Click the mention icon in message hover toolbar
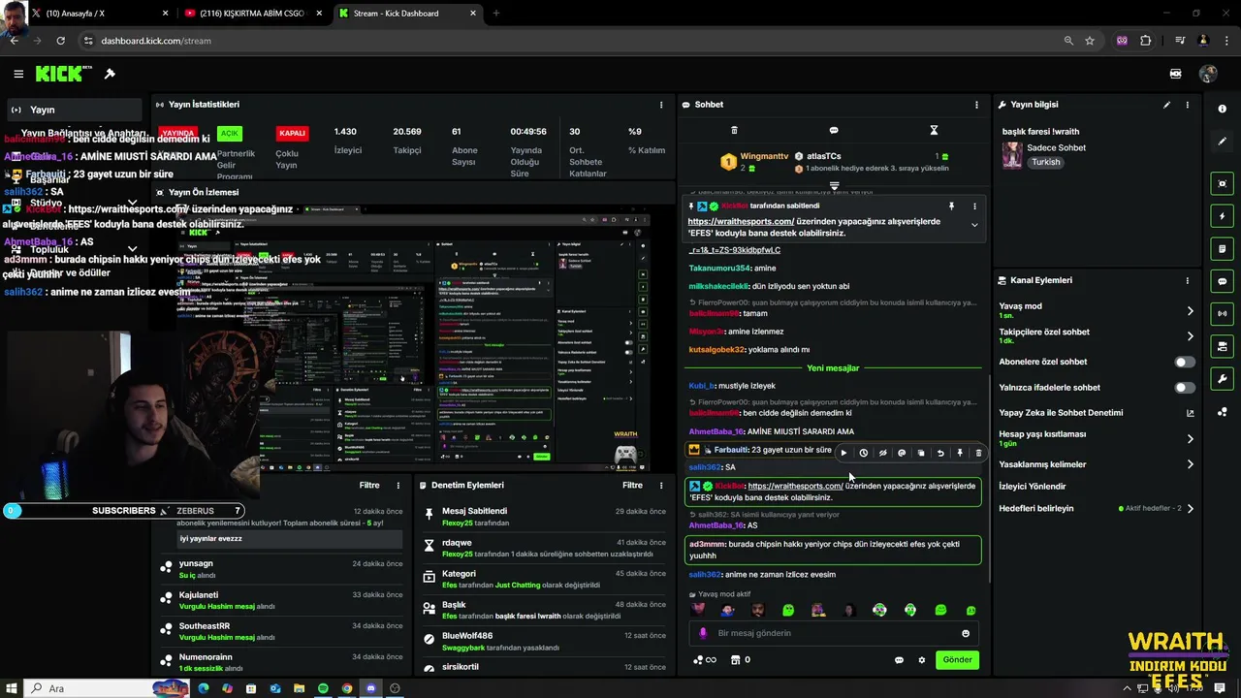This screenshot has height=698, width=1241. point(902,453)
